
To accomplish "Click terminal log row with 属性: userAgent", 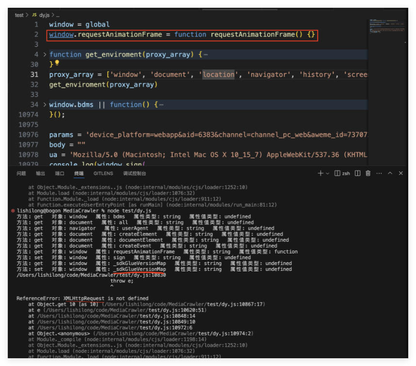I will pyautogui.click(x=145, y=228).
